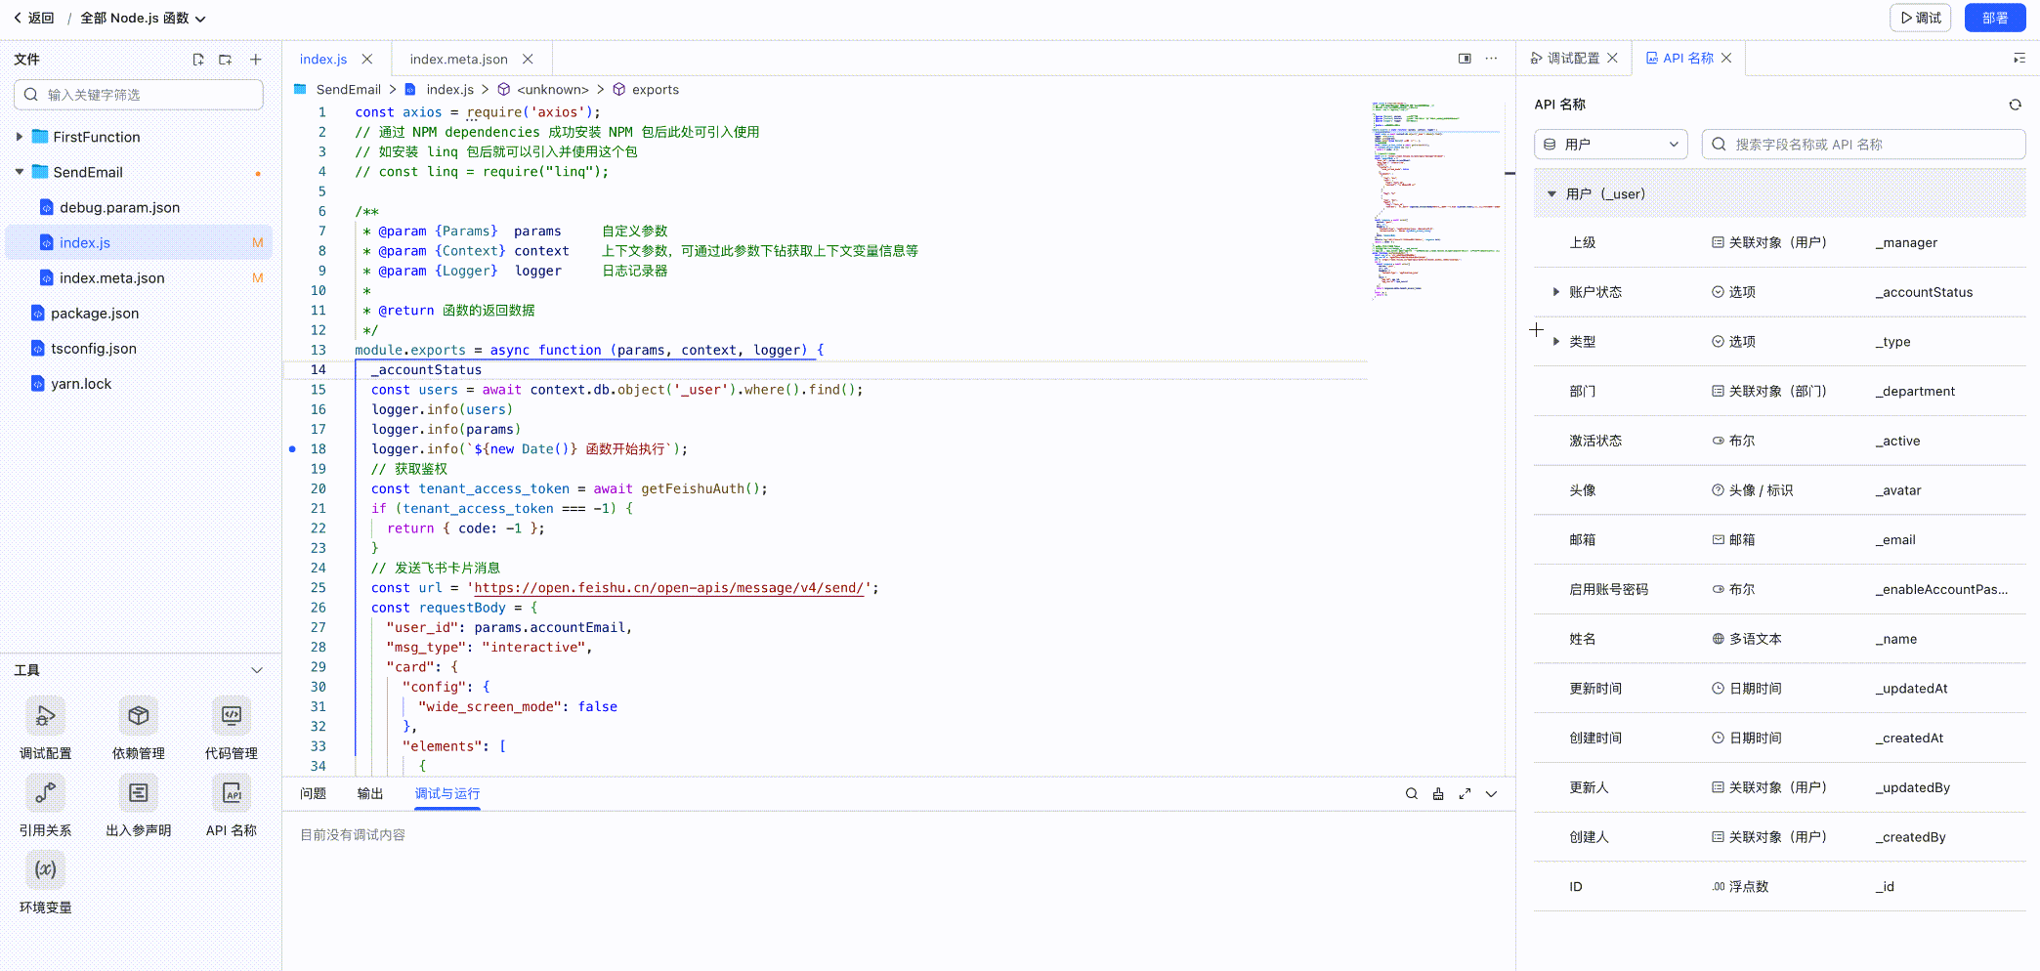Toggle breakpoint on line 18

[x=292, y=449]
